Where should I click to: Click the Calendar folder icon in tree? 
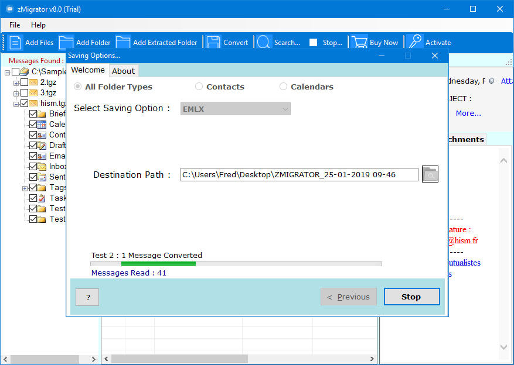pyautogui.click(x=42, y=124)
